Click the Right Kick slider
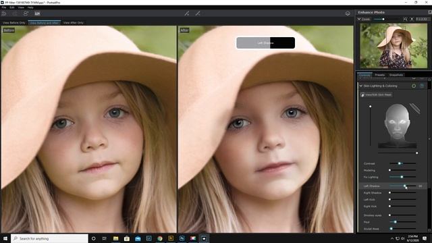This screenshot has width=432, height=243. [x=402, y=206]
